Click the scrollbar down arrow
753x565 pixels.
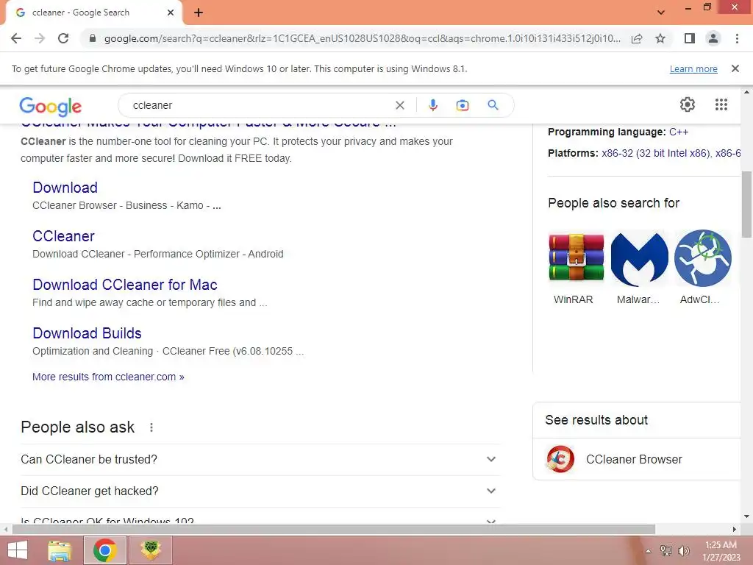click(747, 517)
